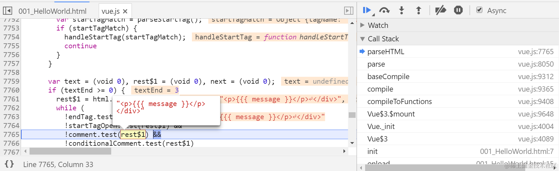This screenshot has width=559, height=171.
Task: Select the compile call stack frame
Action: [x=458, y=89]
